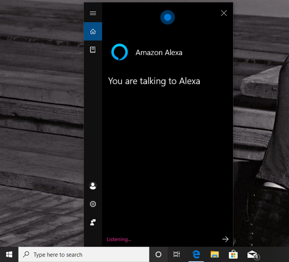This screenshot has width=289, height=262.
Task: Open the Notebook icon in sidebar
Action: tap(93, 50)
